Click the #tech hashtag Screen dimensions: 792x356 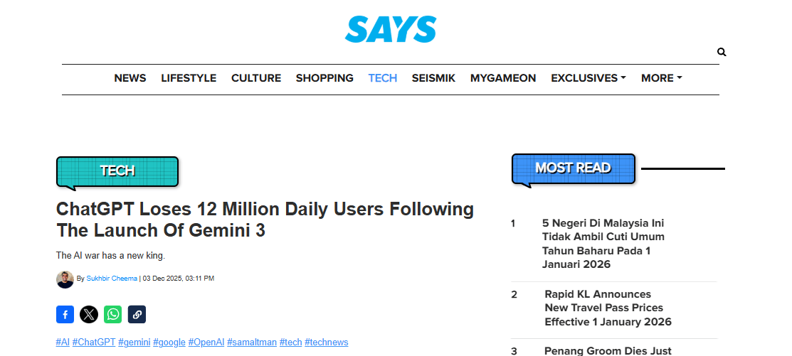(x=290, y=342)
